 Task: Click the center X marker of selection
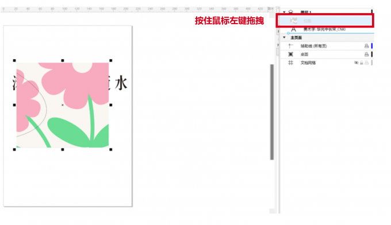pyautogui.click(x=63, y=105)
